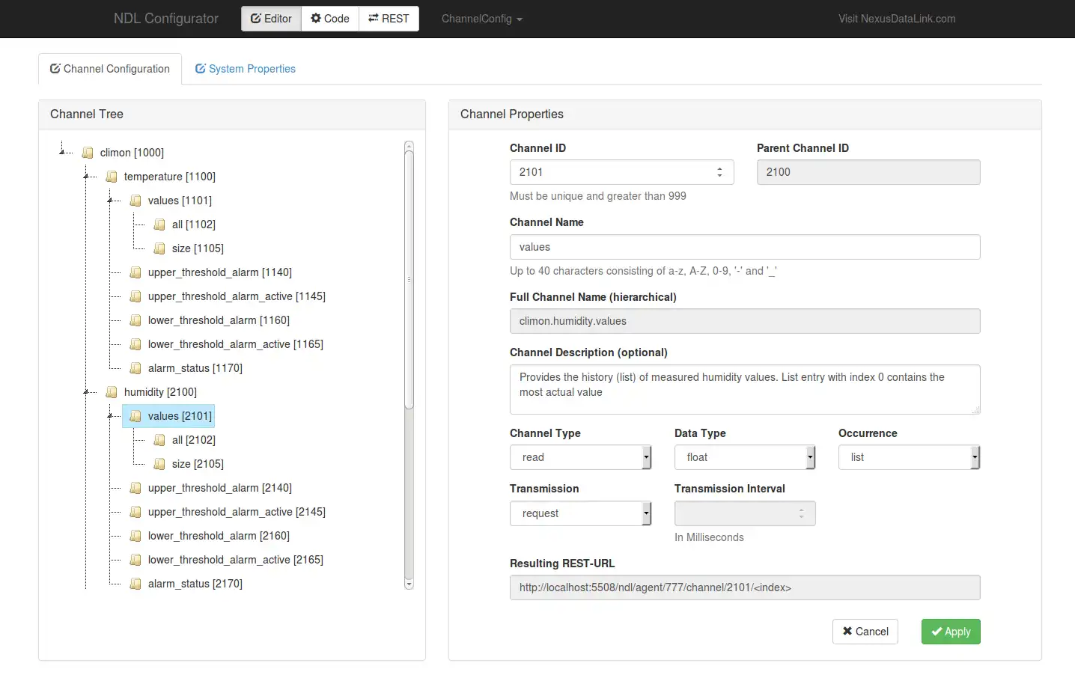
Task: Click folder icon of all [2102]
Action: point(159,440)
